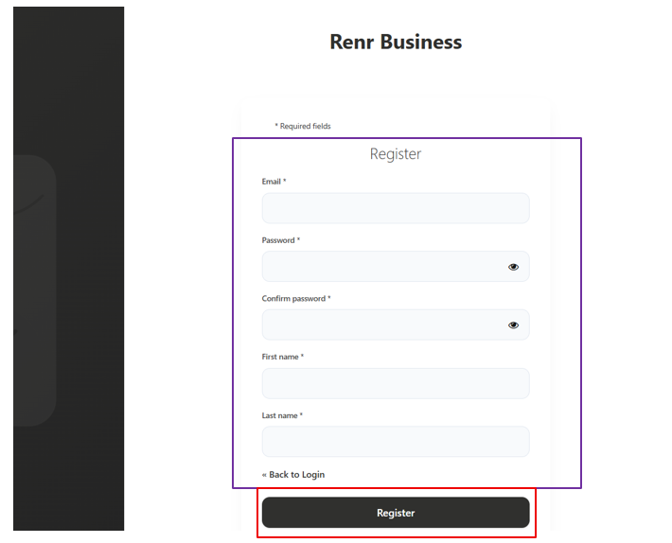Show password using the Password eye icon
672x543 pixels.
click(513, 267)
